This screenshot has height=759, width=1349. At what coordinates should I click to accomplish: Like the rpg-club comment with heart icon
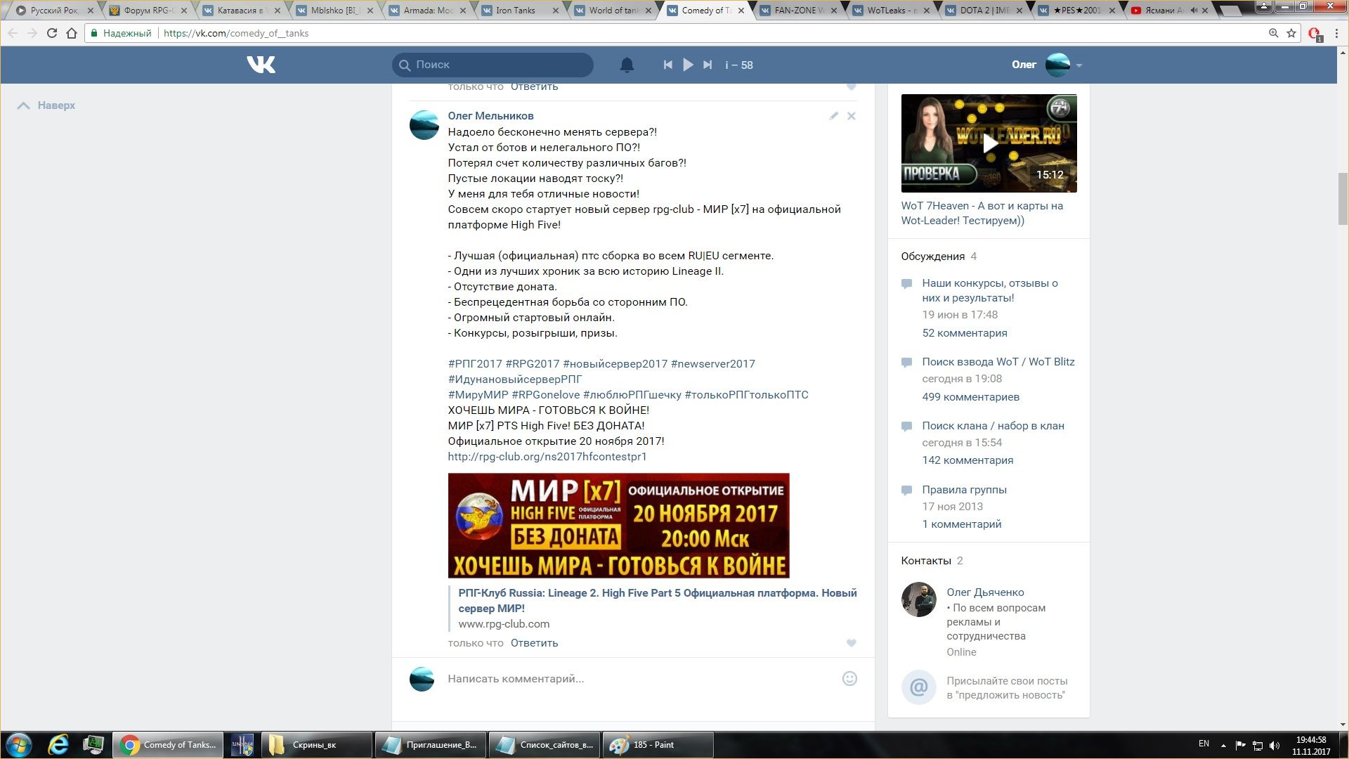tap(851, 643)
